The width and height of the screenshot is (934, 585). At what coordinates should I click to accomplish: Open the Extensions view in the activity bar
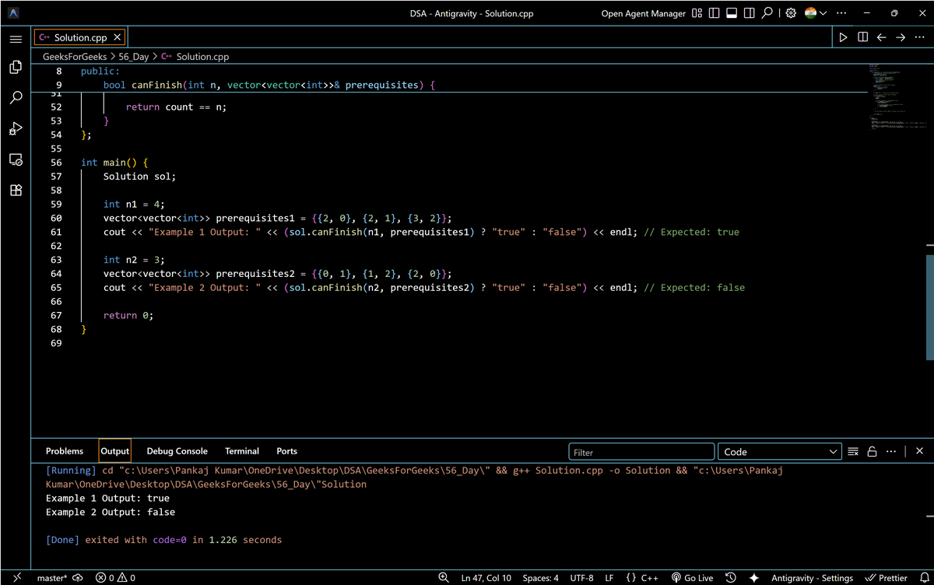coord(16,190)
